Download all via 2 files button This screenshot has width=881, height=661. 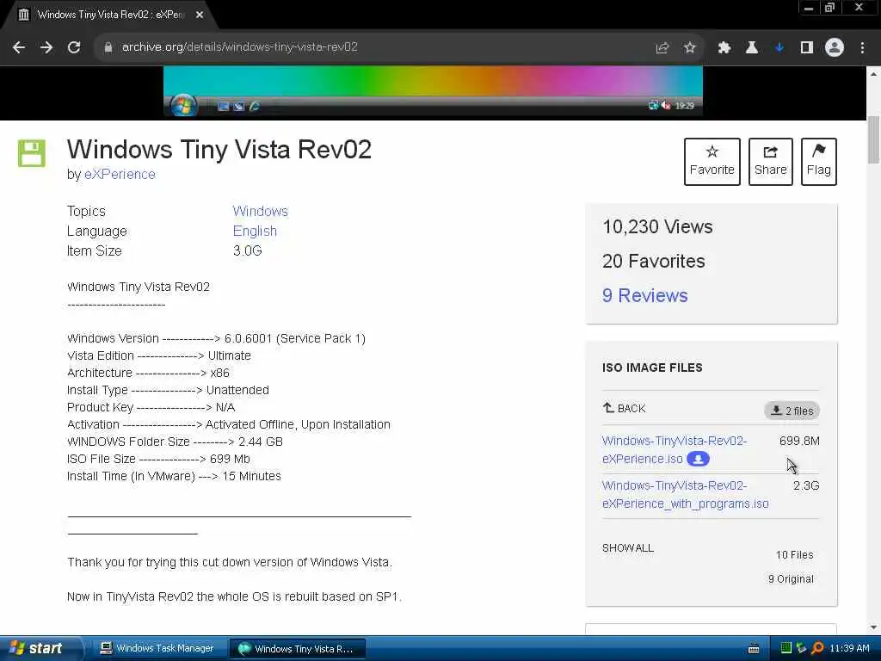[x=792, y=411]
